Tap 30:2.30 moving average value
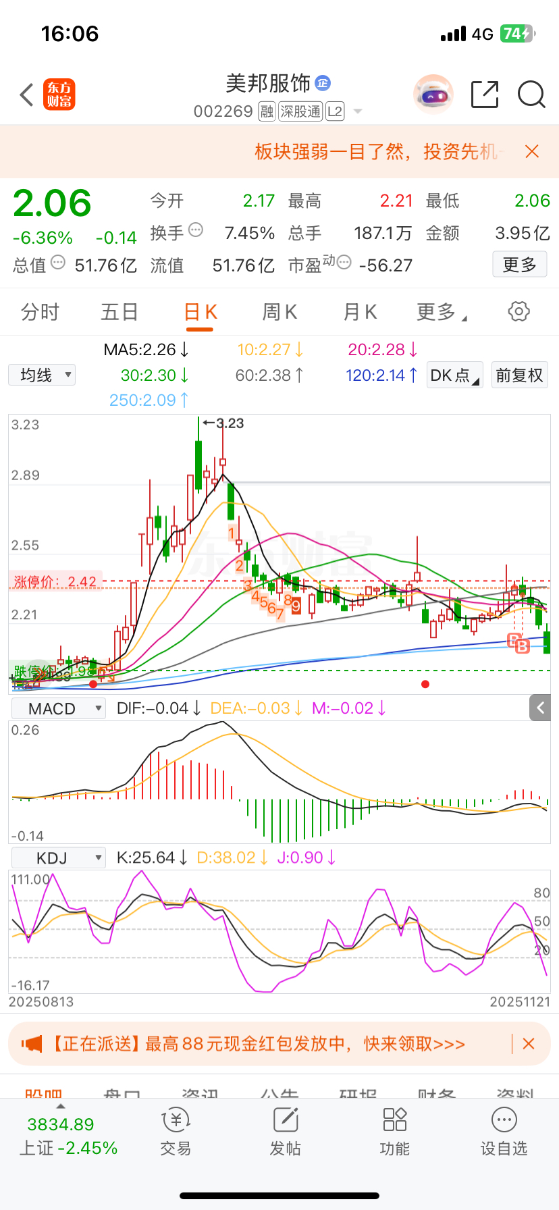This screenshot has height=1210, width=559. [155, 375]
